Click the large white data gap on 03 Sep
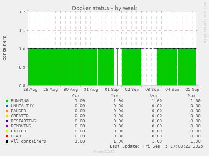The image size is (209, 156). coord(149,67)
